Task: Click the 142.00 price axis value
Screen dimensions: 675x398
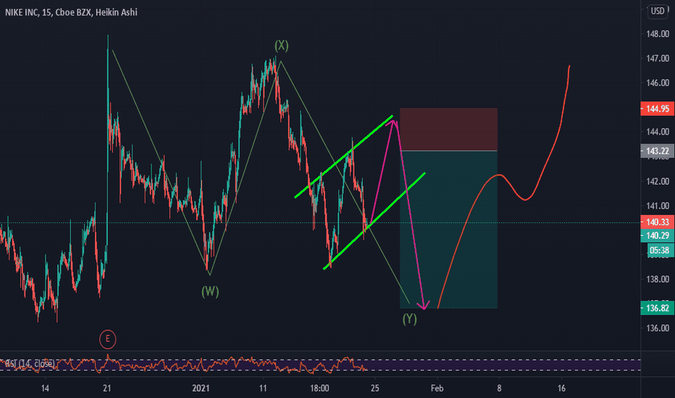Action: pos(658,181)
